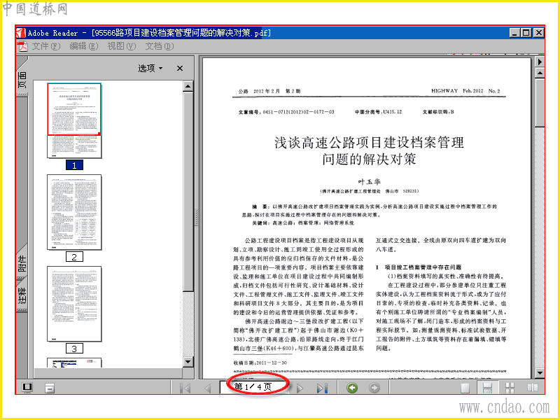Select page 2 thumbnail

(74, 212)
